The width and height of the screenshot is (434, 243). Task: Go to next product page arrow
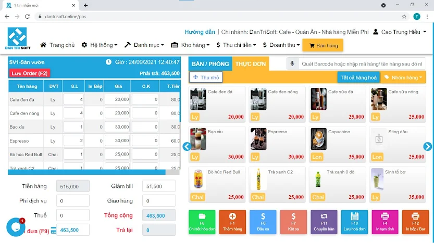427,146
